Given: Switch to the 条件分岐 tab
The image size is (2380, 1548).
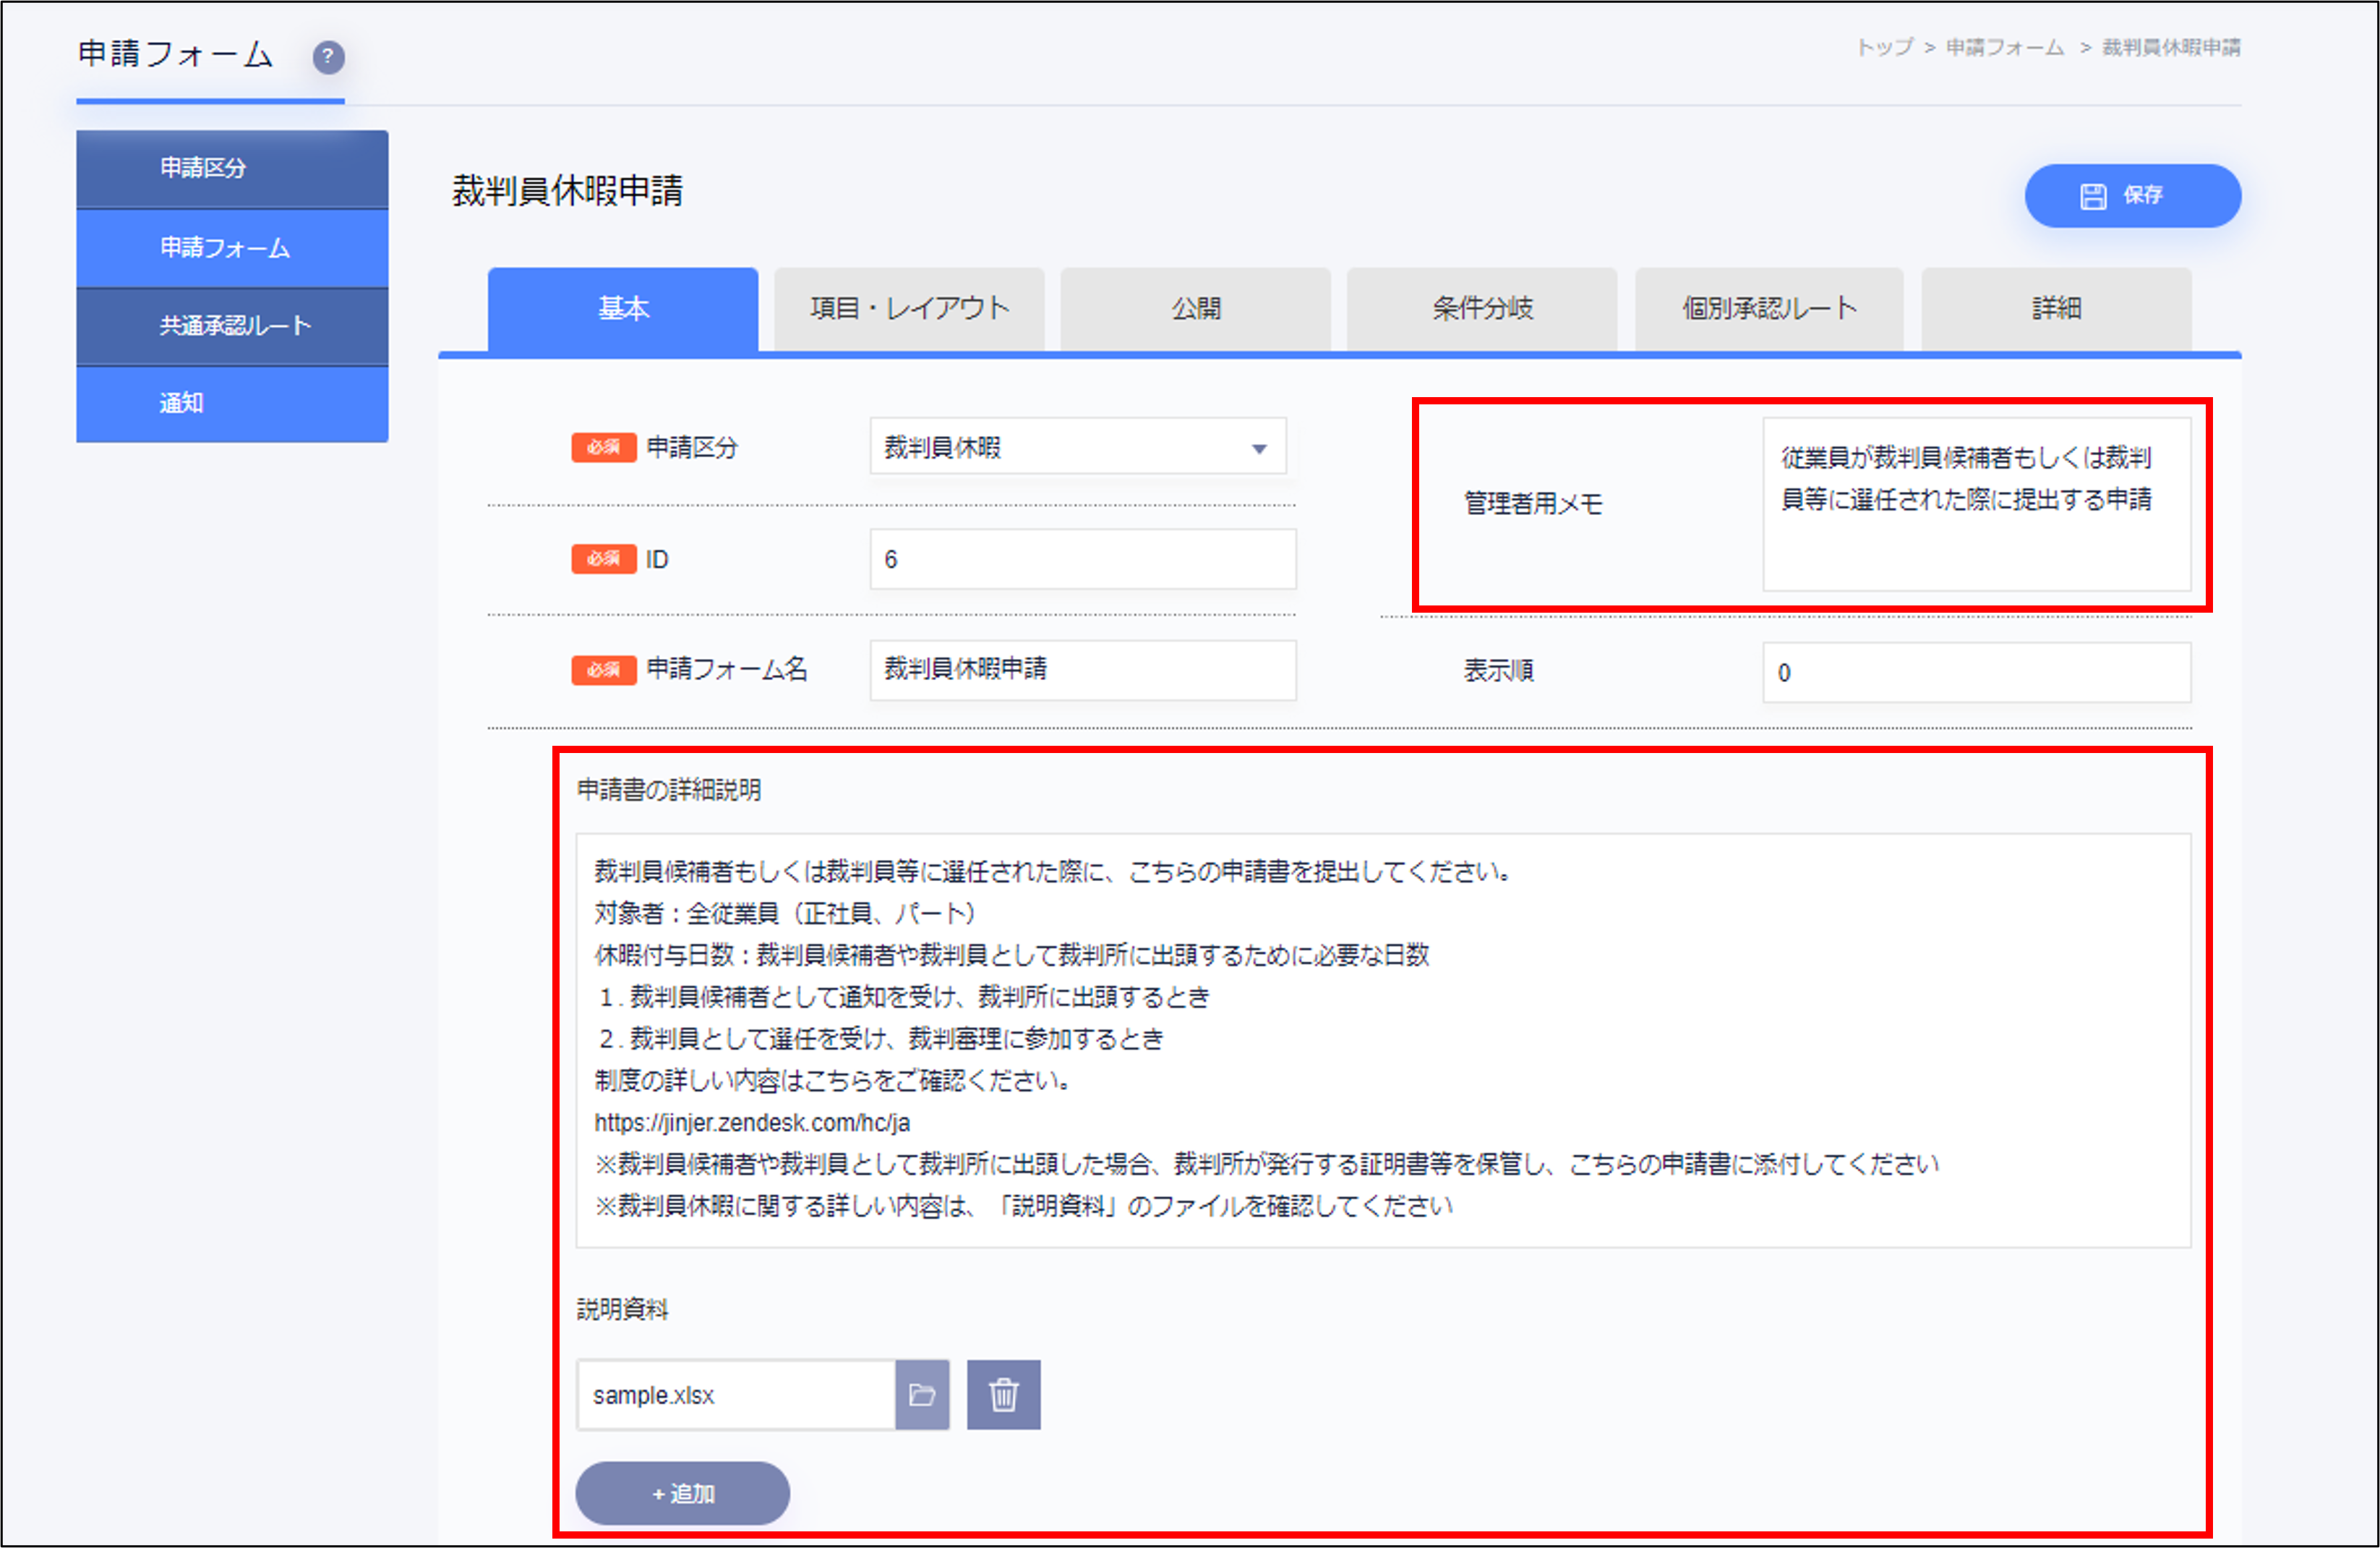Looking at the screenshot, I should pyautogui.click(x=1482, y=308).
